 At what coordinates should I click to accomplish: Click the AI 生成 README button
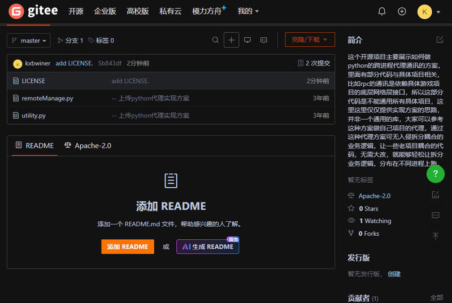[x=207, y=247]
